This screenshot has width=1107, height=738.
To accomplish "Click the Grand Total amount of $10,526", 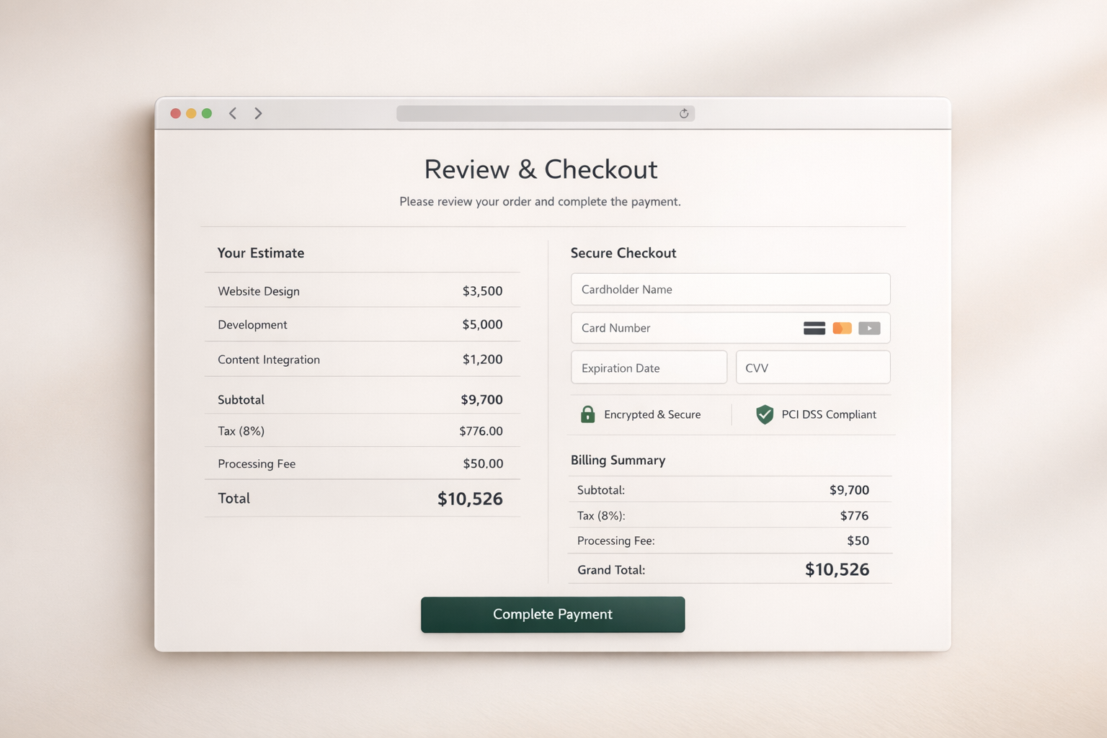I will 837,569.
